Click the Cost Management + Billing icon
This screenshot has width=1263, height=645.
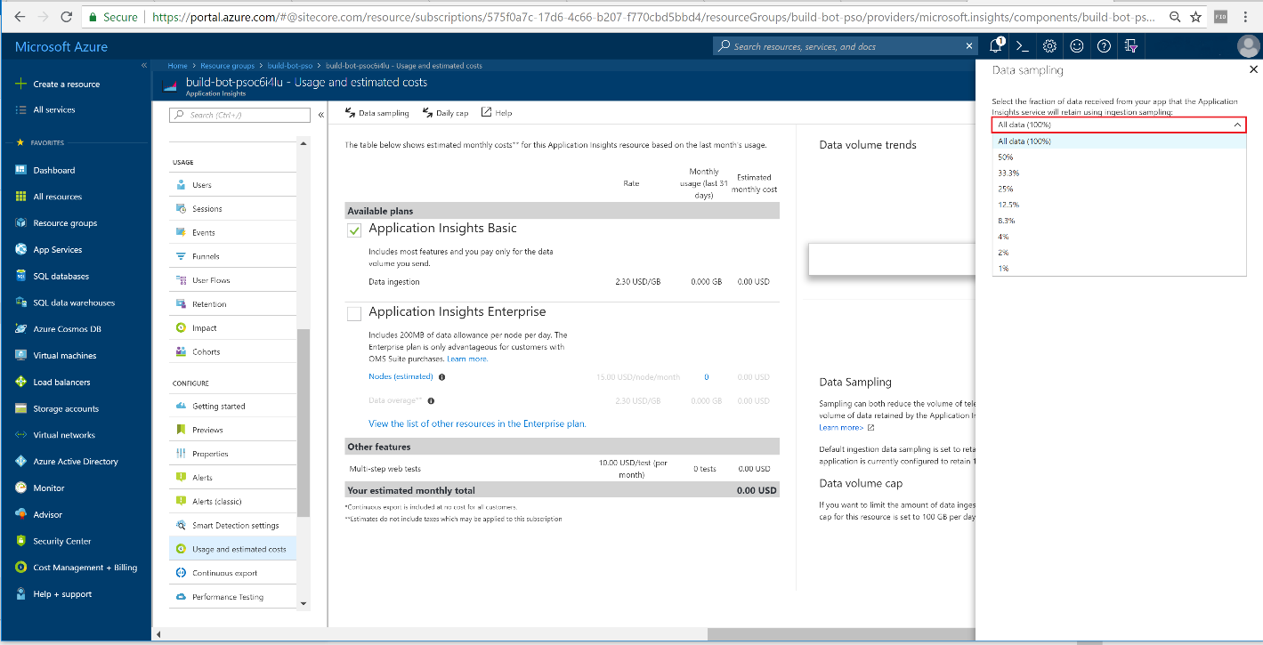tap(21, 568)
